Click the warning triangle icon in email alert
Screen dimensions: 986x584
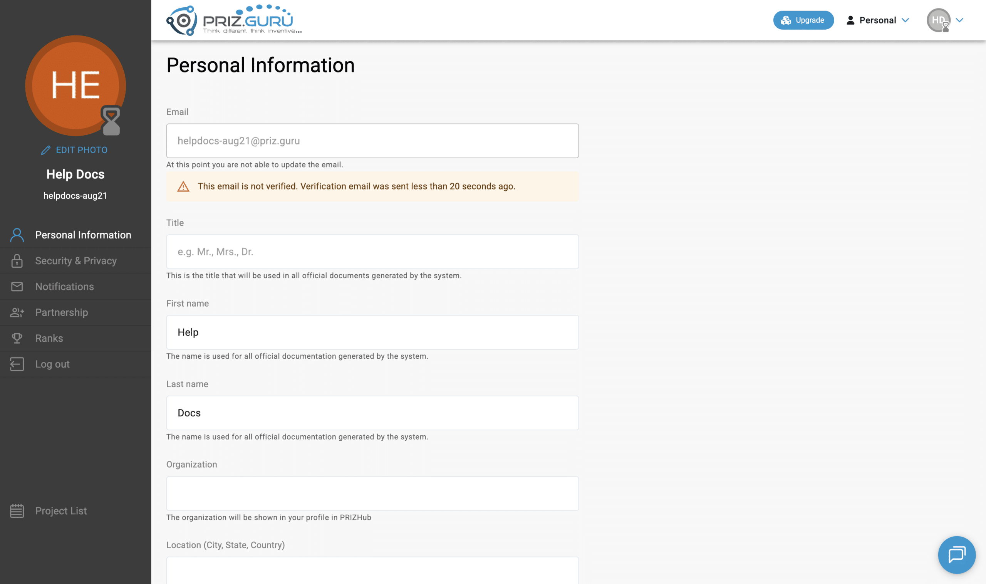click(x=183, y=186)
